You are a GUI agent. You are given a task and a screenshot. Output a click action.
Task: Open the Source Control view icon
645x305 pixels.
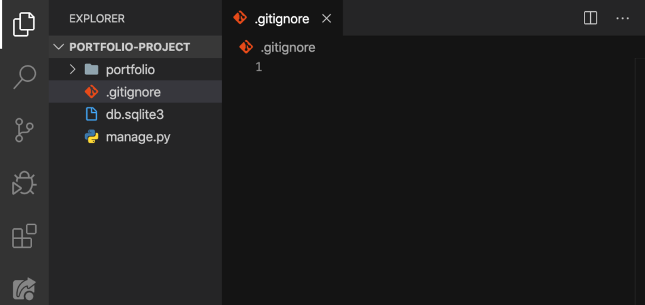point(24,130)
